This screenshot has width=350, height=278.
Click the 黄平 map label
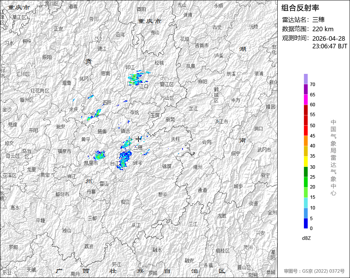[x=86, y=139]
